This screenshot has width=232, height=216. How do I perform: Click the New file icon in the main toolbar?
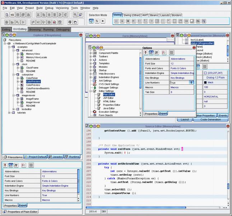(7, 15)
